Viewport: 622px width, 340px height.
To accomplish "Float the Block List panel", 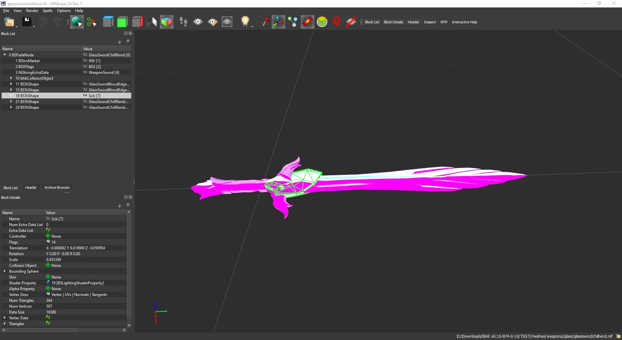I will 126,33.
